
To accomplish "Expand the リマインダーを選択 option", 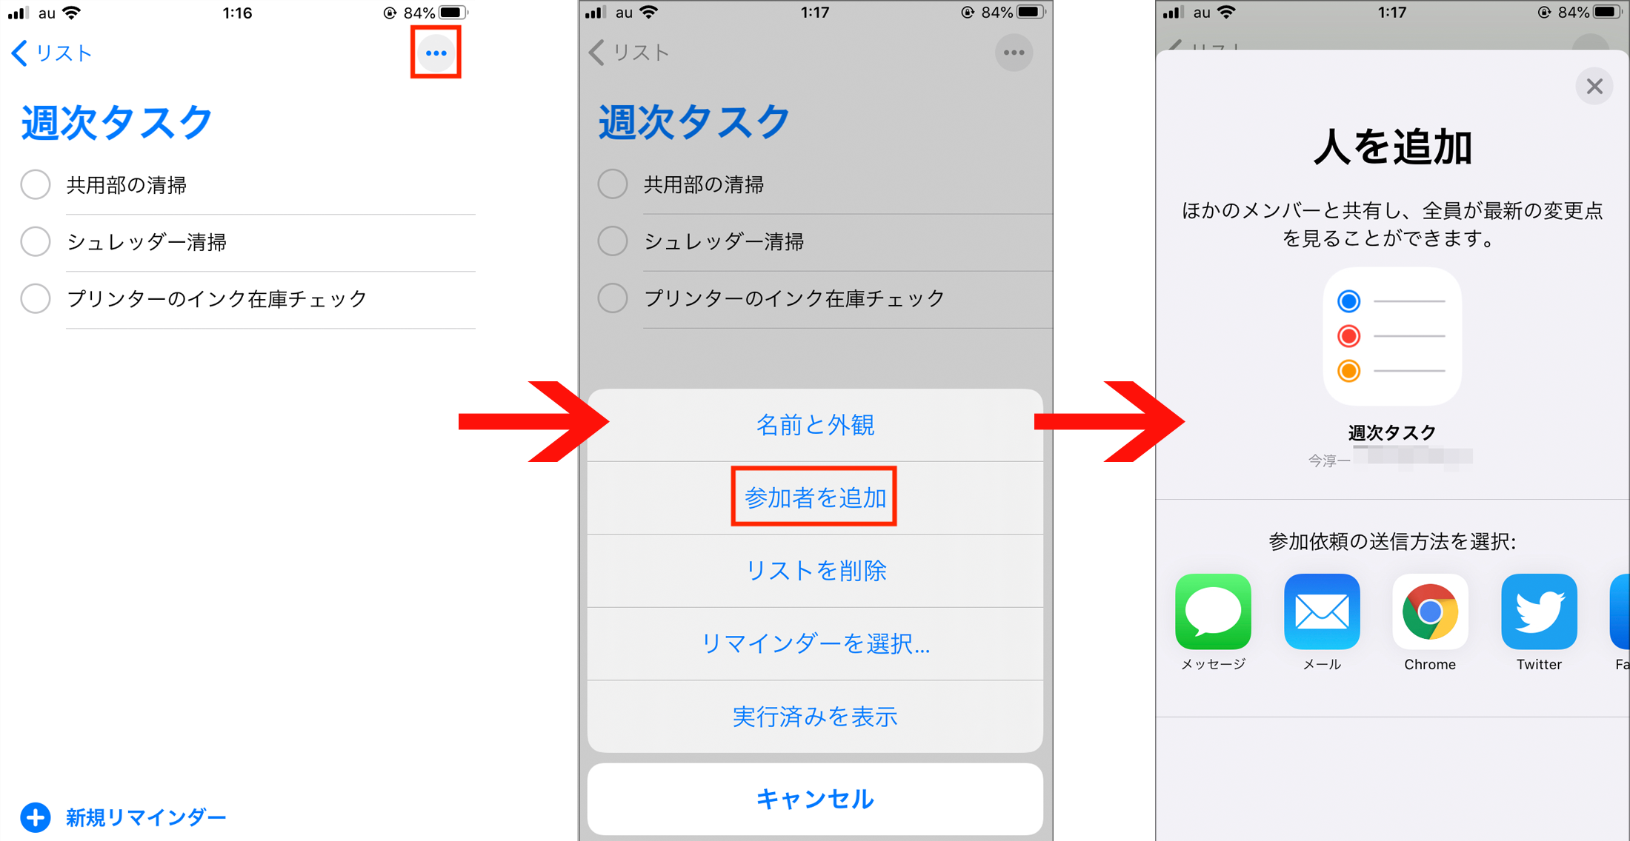I will (814, 645).
